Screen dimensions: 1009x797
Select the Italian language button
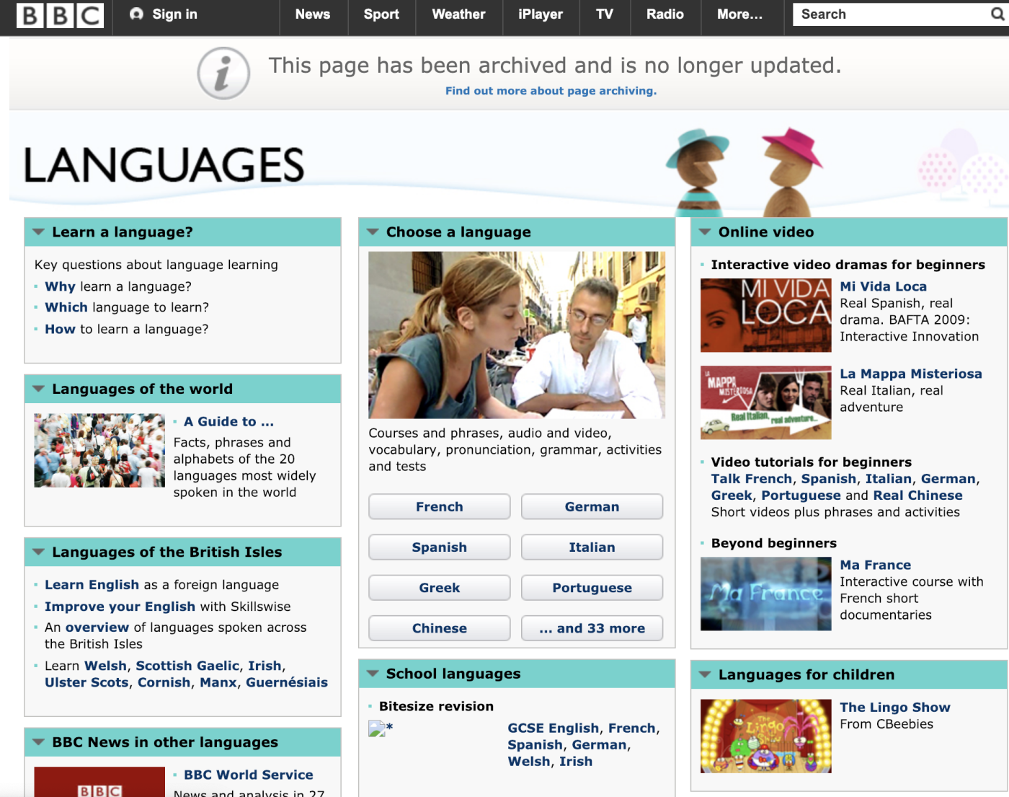pos(592,547)
